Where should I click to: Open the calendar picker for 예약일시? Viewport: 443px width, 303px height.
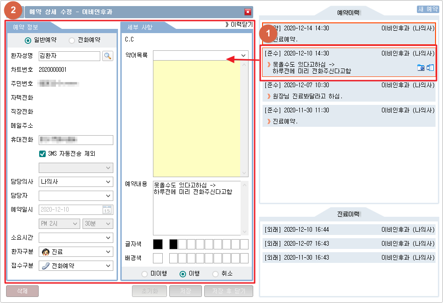107,210
